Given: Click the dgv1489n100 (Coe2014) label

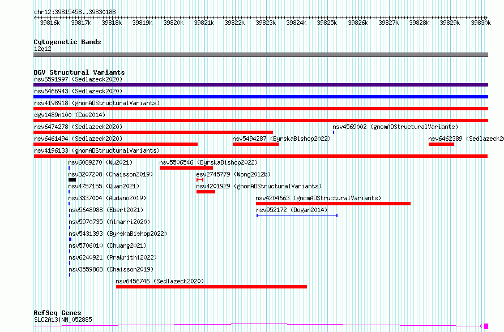Looking at the screenshot, I should tap(70, 115).
